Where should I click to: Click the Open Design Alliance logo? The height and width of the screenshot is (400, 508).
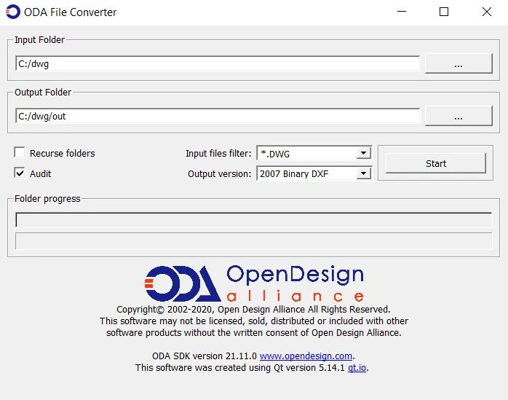[x=254, y=283]
